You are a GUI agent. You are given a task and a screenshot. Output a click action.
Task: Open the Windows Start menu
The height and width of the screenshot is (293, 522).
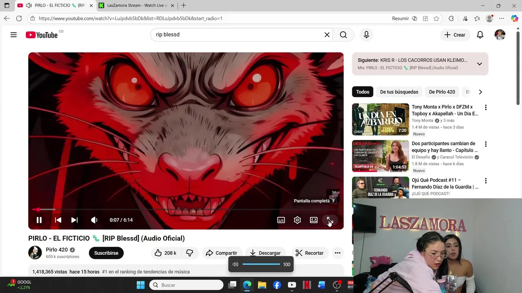(x=141, y=285)
